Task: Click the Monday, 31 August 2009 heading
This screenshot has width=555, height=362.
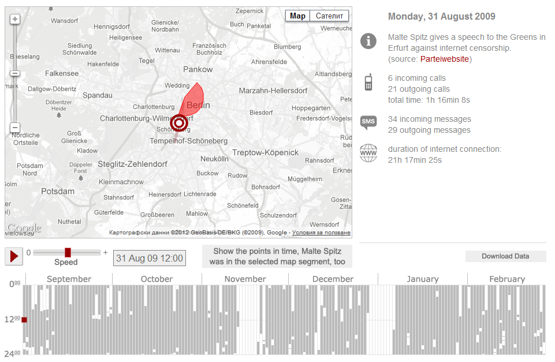Action: pyautogui.click(x=441, y=16)
